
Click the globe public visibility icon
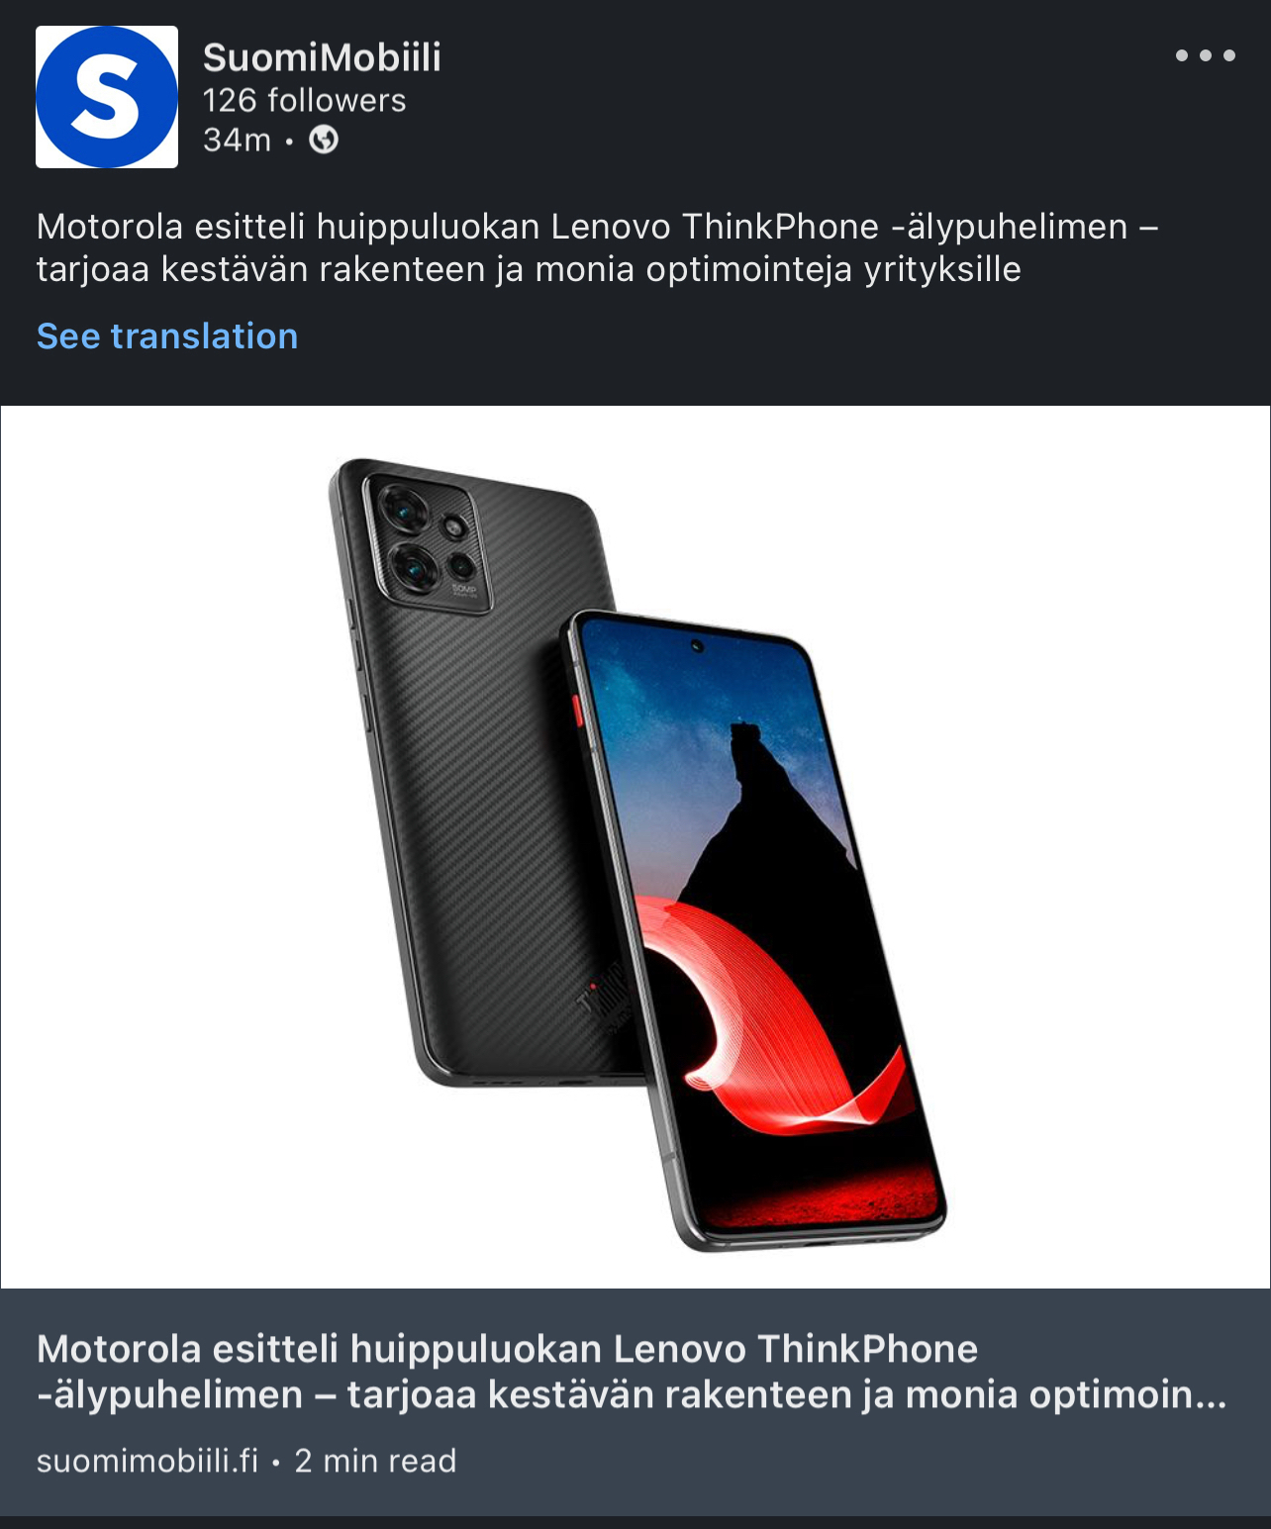pos(324,141)
